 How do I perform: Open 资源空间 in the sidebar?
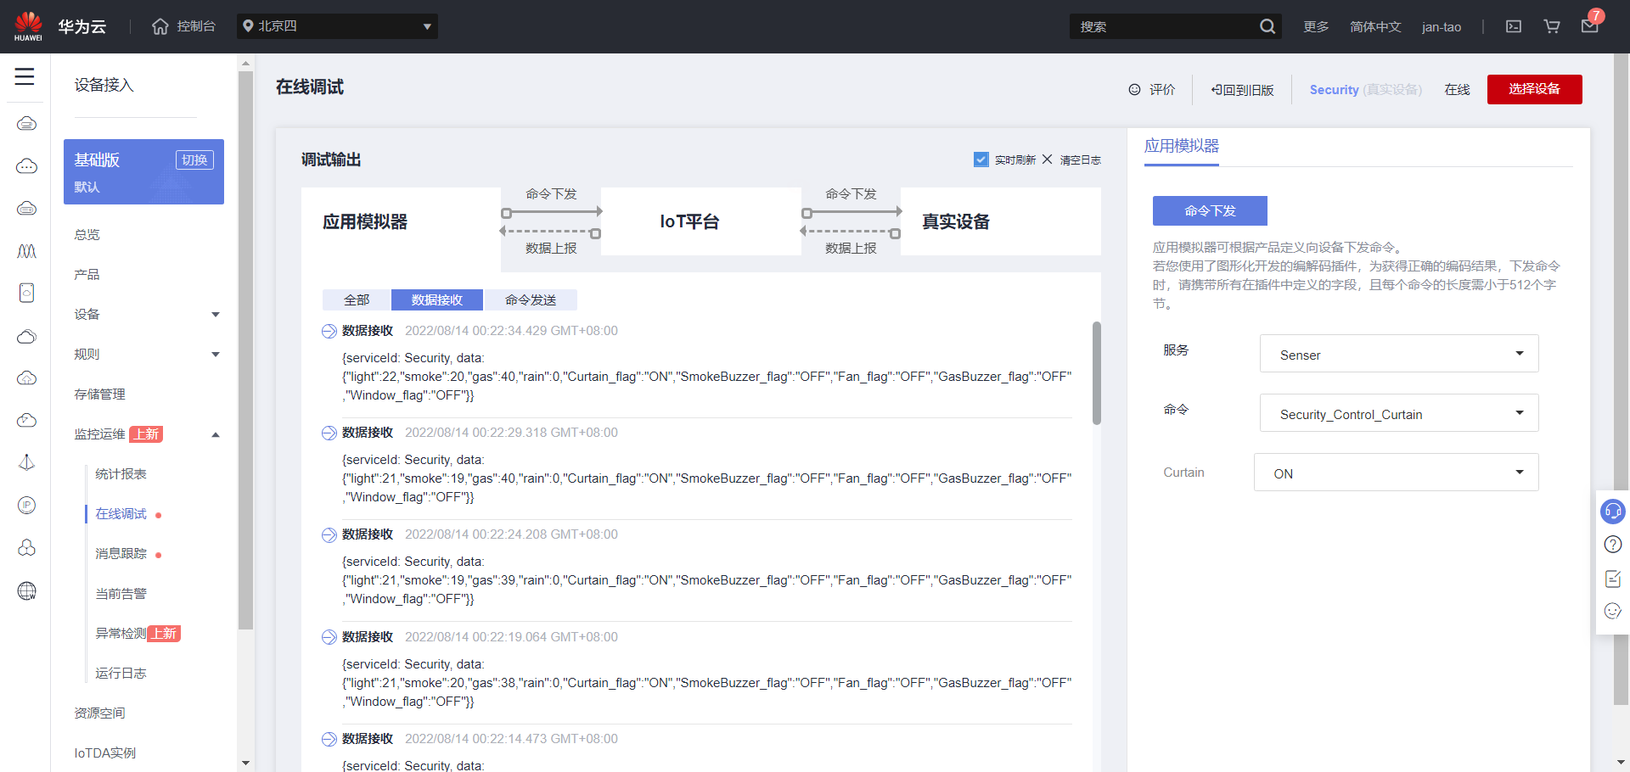(x=99, y=713)
